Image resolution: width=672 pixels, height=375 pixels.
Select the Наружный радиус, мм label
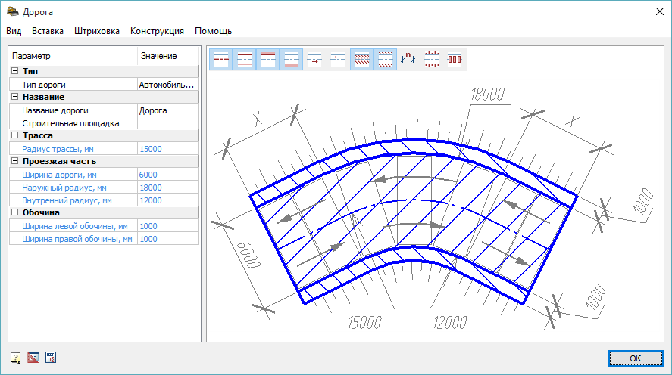[64, 187]
